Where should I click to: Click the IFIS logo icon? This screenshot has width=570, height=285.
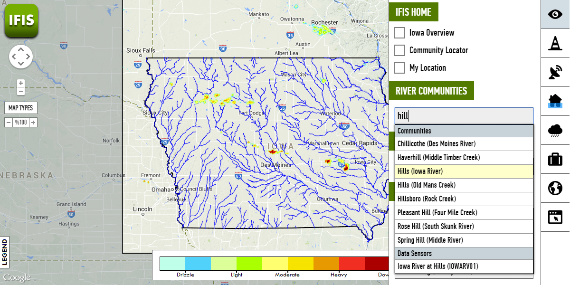(x=21, y=20)
